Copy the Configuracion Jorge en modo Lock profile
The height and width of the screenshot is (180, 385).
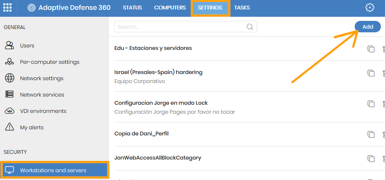tap(371, 104)
